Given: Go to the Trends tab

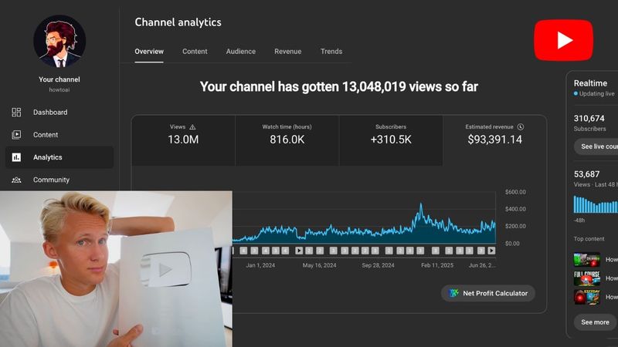Looking at the screenshot, I should [x=331, y=52].
